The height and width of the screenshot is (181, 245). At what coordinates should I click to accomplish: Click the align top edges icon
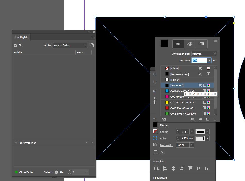click(190, 168)
